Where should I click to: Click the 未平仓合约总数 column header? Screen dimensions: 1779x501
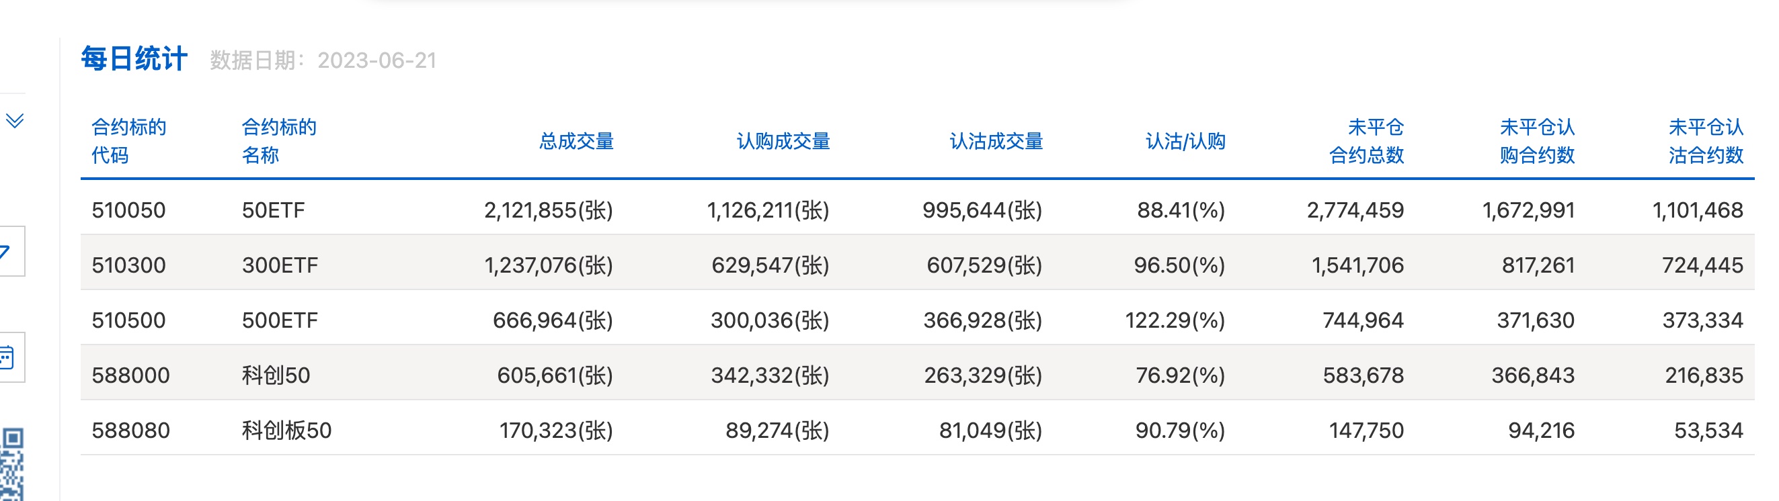point(1367,142)
